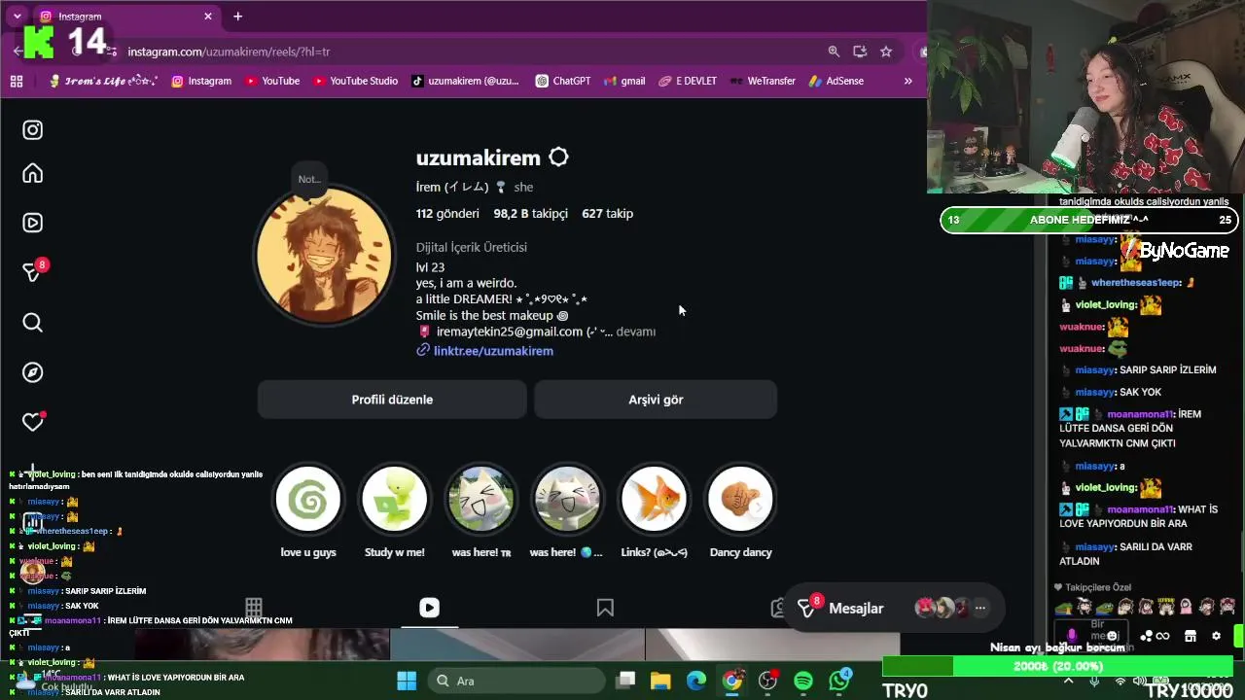Click the bar chart icon in overlay chat

click(33, 522)
